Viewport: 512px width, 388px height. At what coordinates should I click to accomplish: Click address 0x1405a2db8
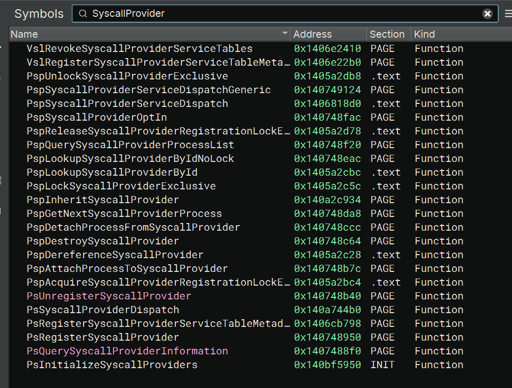pyautogui.click(x=328, y=76)
